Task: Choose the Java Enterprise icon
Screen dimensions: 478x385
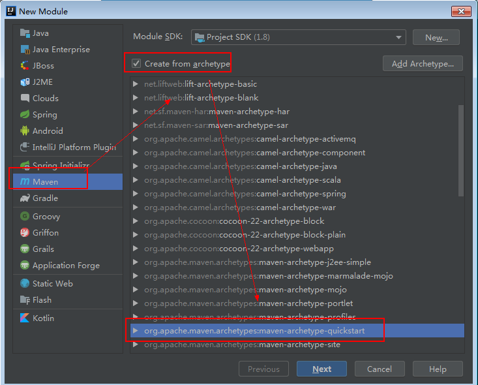Action: tap(25, 49)
